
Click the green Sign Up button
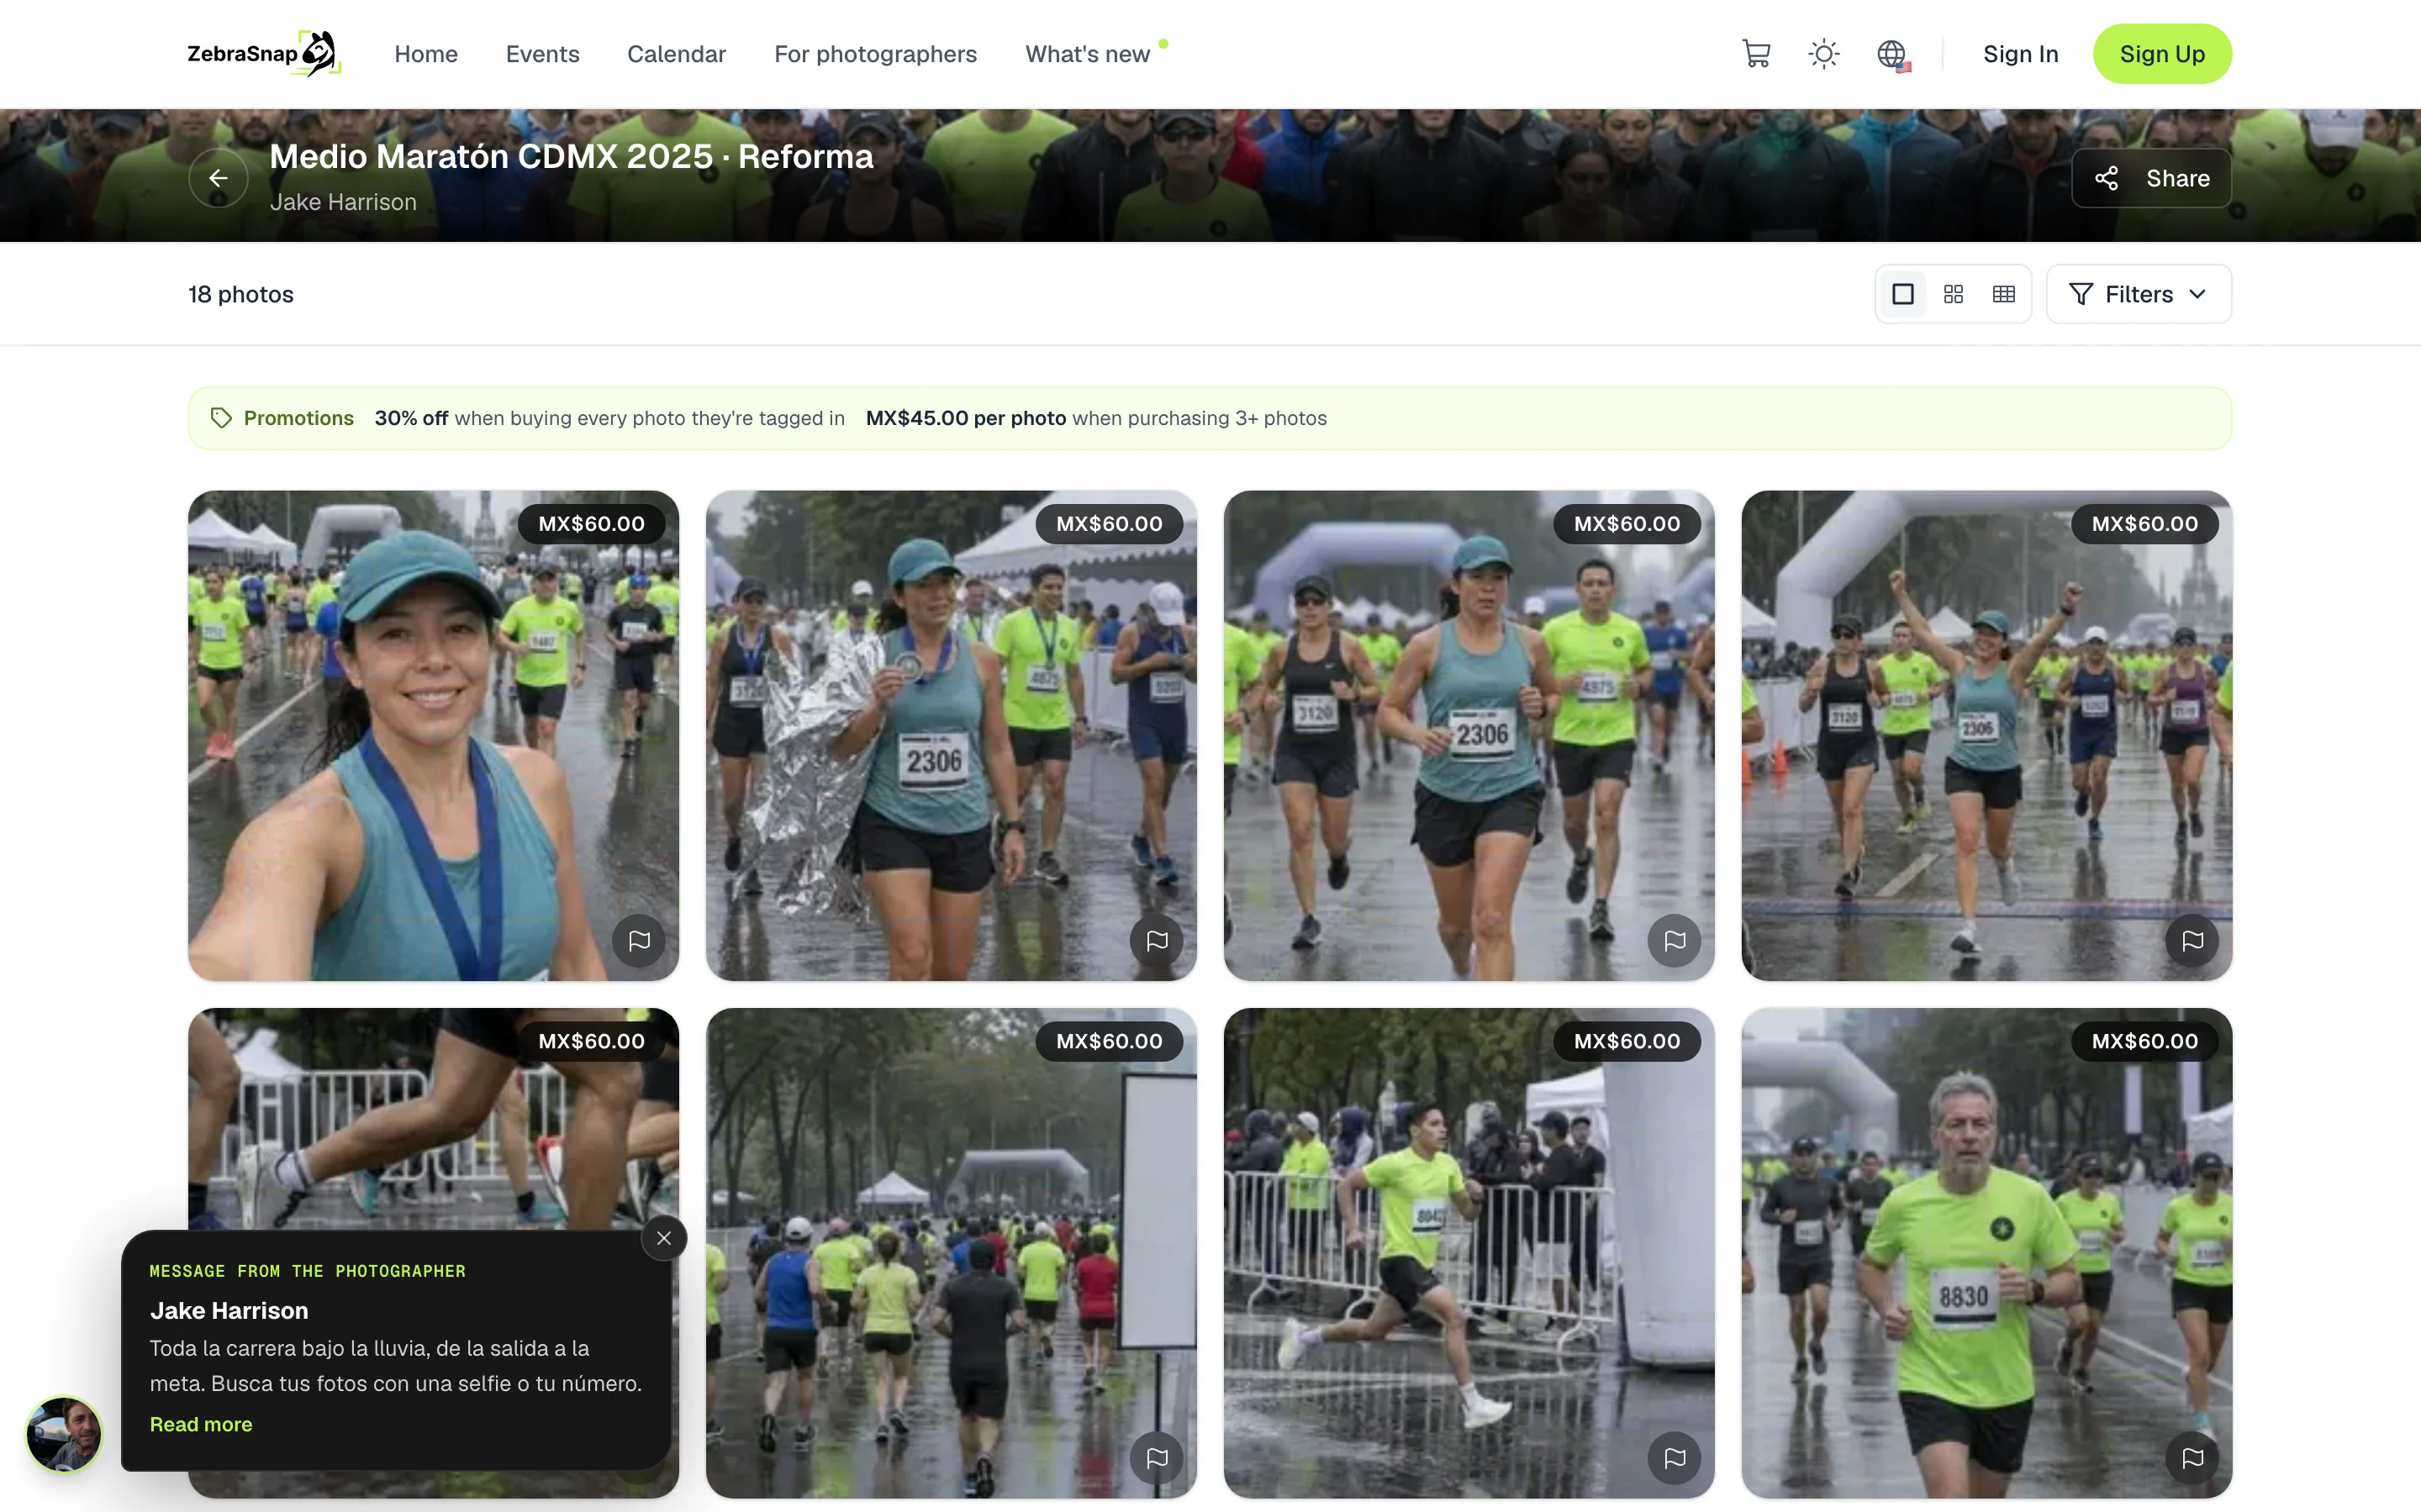tap(2162, 54)
